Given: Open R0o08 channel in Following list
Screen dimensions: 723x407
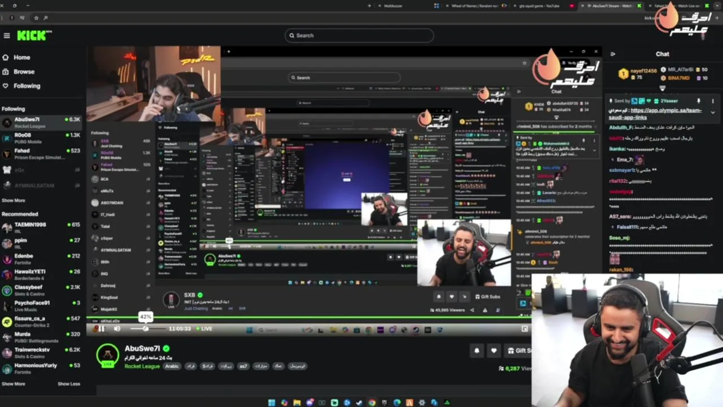Looking at the screenshot, I should (41, 138).
